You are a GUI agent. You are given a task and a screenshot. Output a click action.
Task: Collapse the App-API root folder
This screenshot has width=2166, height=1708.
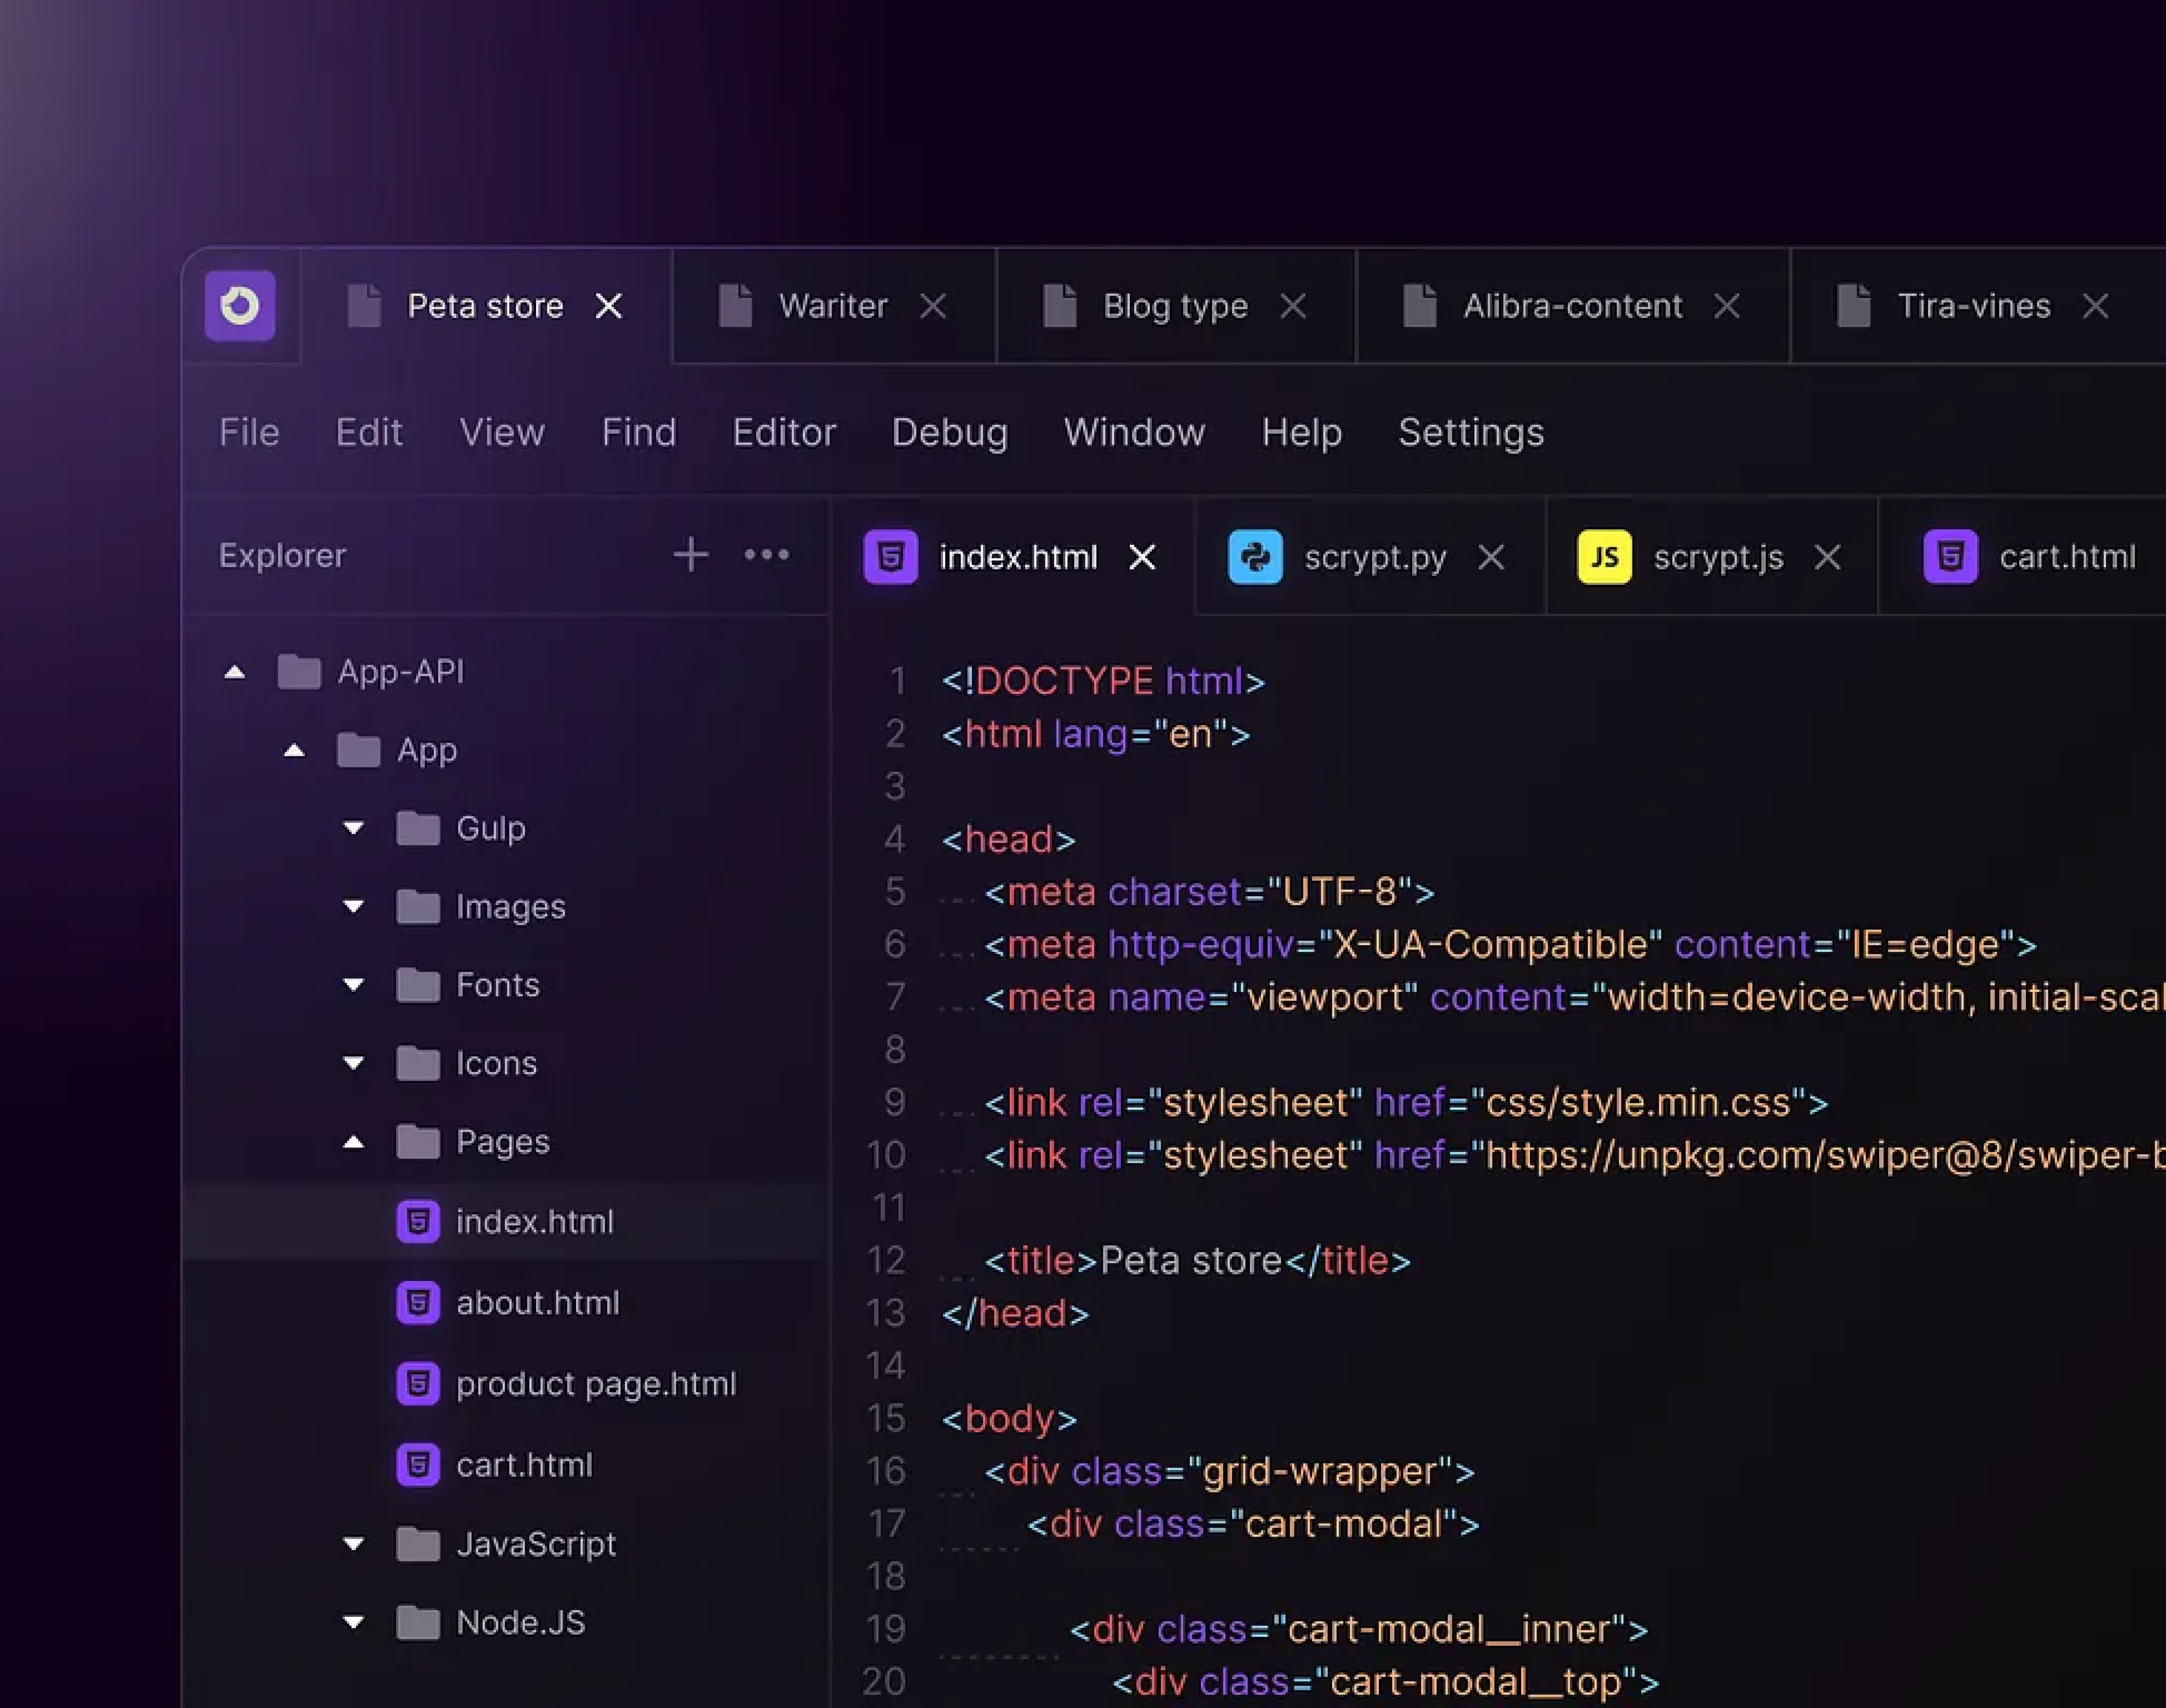click(x=234, y=672)
